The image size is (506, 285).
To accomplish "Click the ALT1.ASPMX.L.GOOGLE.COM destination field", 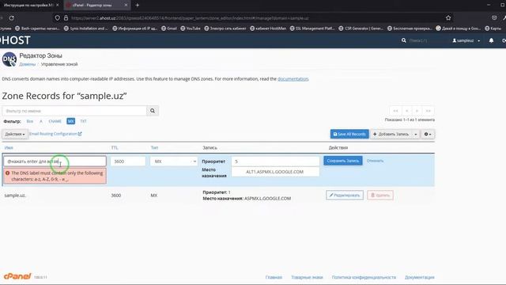I will point(275,172).
